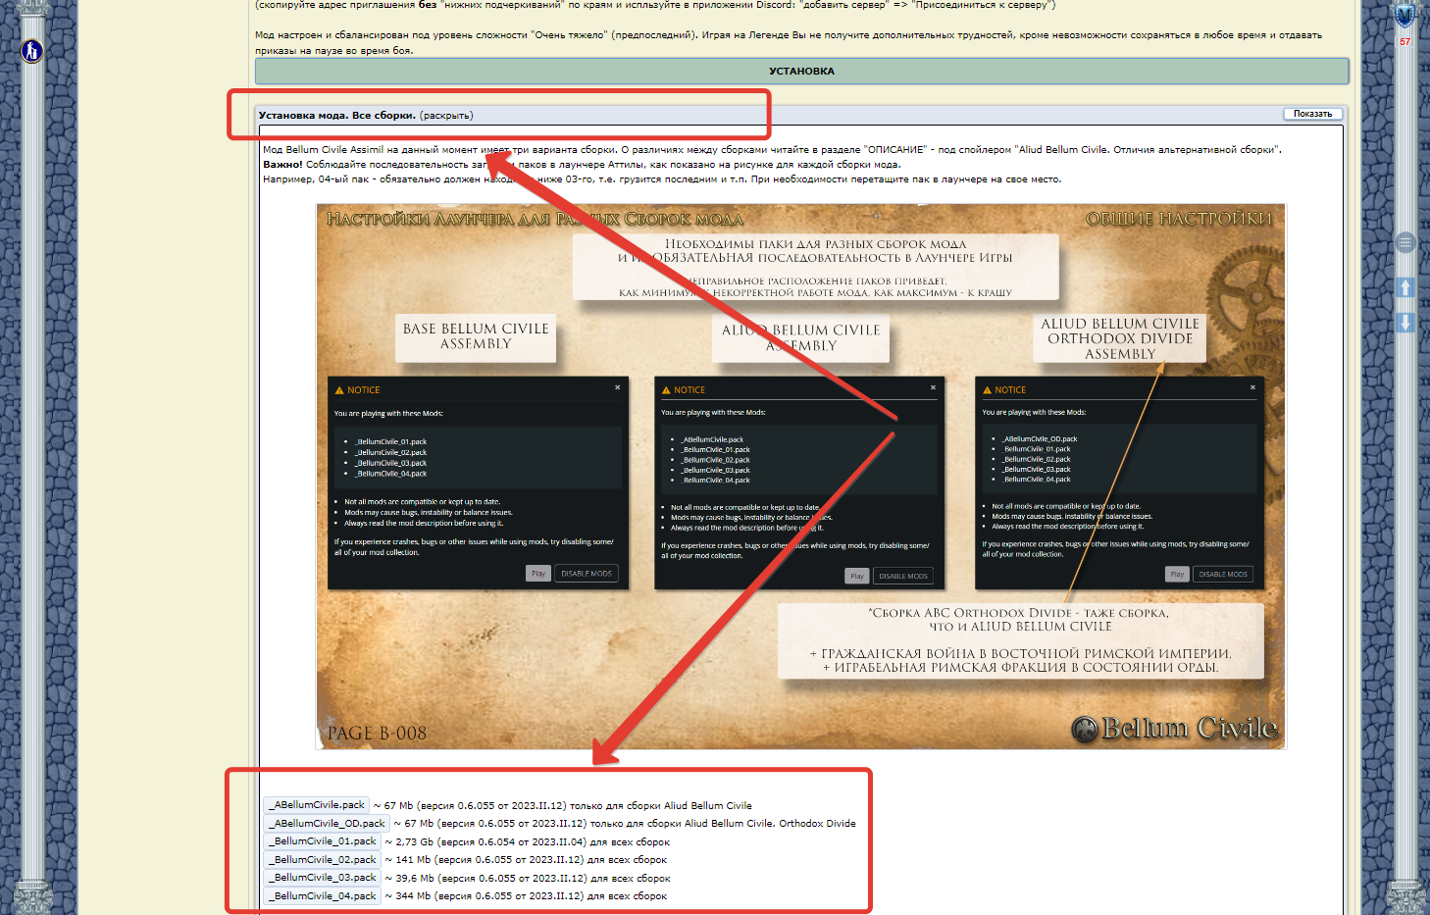The image size is (1430, 915).
Task: Download the _BellumCivile_04.pack file
Action: pos(323,896)
